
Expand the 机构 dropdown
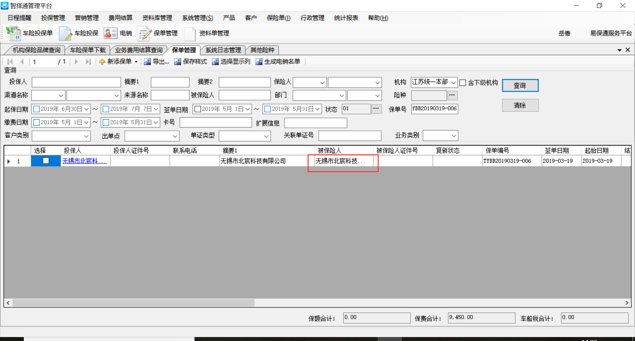(453, 82)
